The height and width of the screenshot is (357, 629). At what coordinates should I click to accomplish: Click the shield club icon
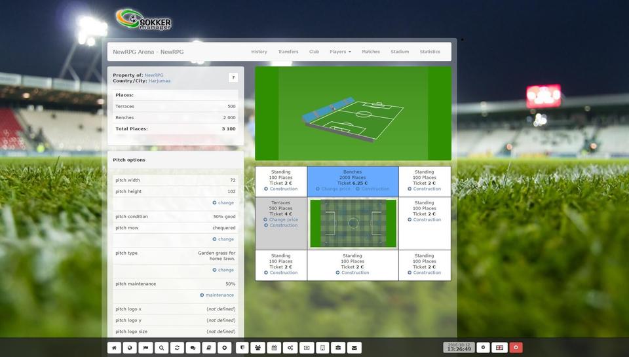(242, 348)
